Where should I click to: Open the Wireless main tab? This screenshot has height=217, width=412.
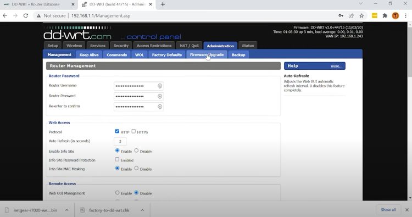74,46
